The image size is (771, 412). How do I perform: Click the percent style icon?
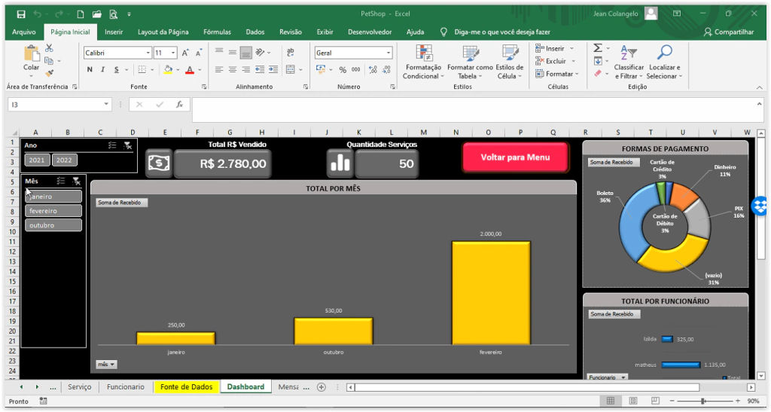pyautogui.click(x=343, y=69)
